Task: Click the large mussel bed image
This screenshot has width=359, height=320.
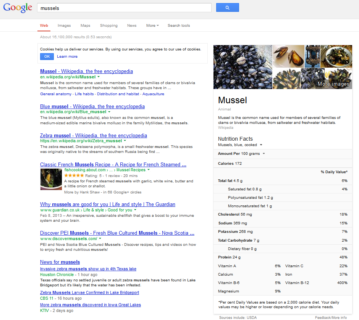Action: [x=243, y=67]
